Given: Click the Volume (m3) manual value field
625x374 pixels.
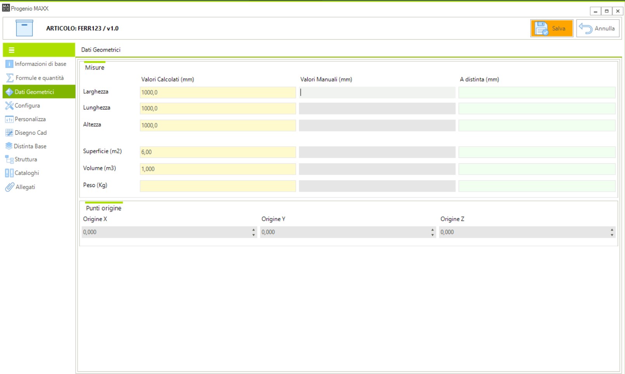Looking at the screenshot, I should 377,169.
